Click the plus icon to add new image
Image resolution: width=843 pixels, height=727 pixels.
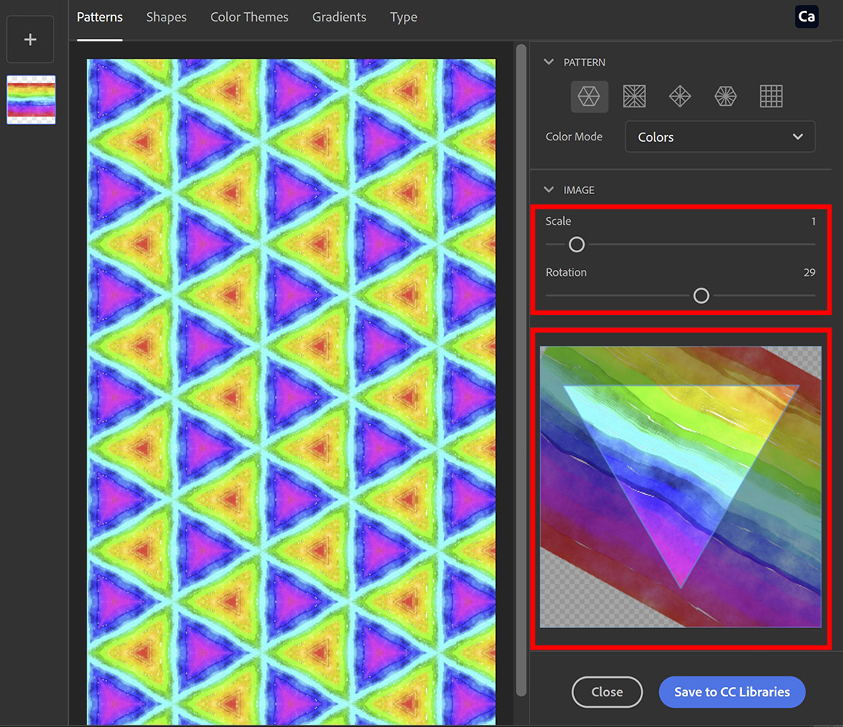tap(30, 39)
